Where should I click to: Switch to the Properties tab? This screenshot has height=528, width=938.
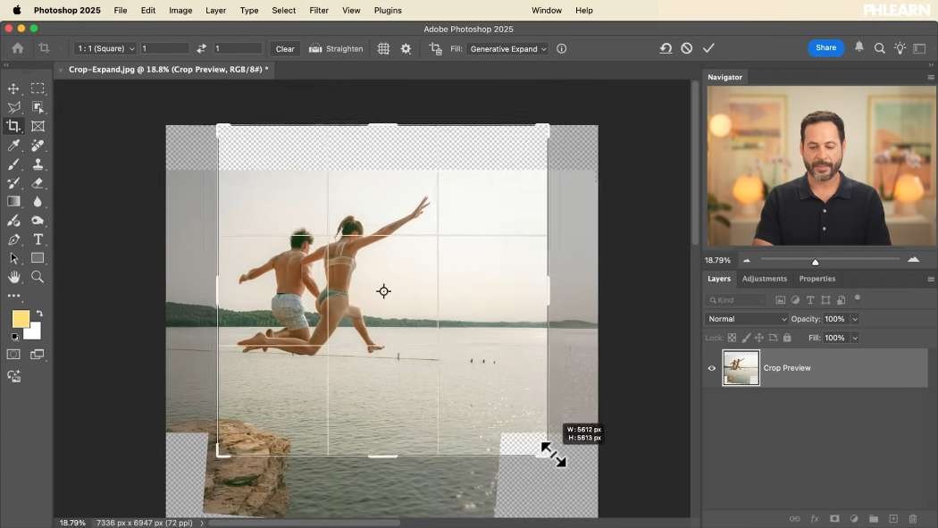pyautogui.click(x=817, y=279)
